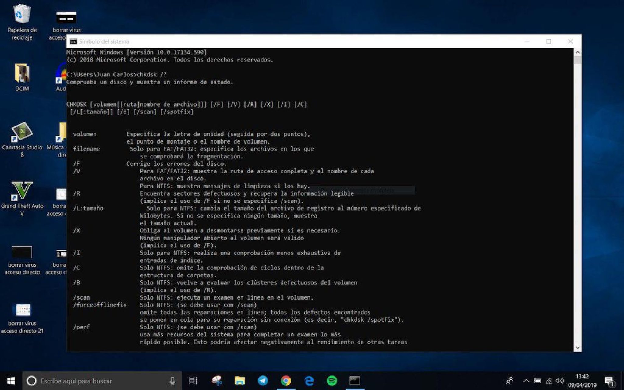Viewport: 624px width, 390px height.
Task: Open Microsoft Edge from the taskbar
Action: 309,381
